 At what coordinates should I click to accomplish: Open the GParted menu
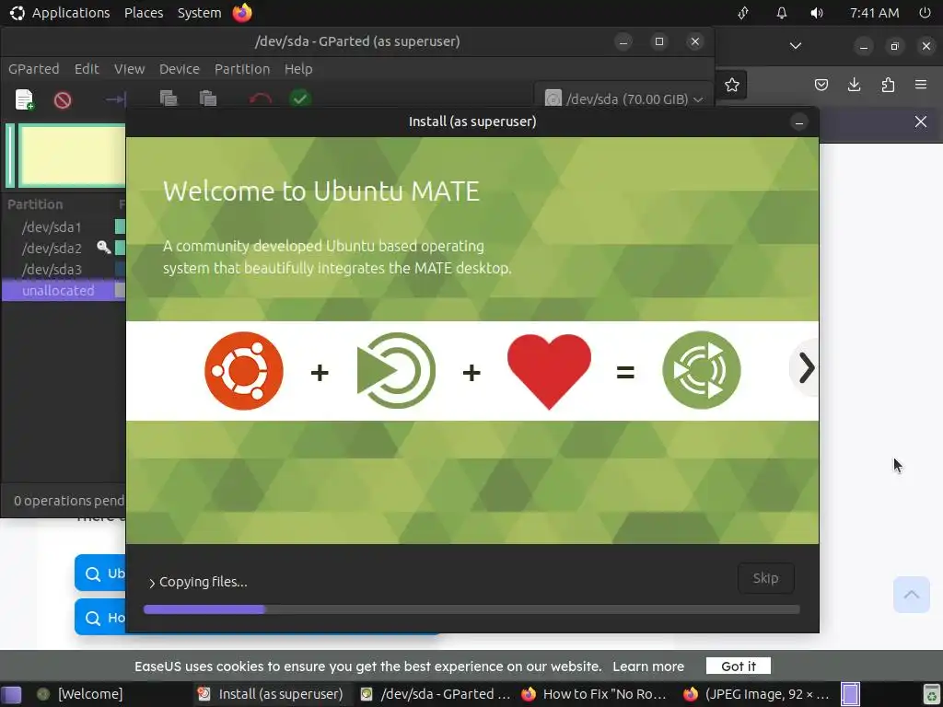click(34, 69)
